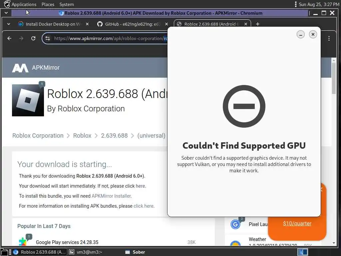Open the System menu
This screenshot has width=341, height=256.
67,4
